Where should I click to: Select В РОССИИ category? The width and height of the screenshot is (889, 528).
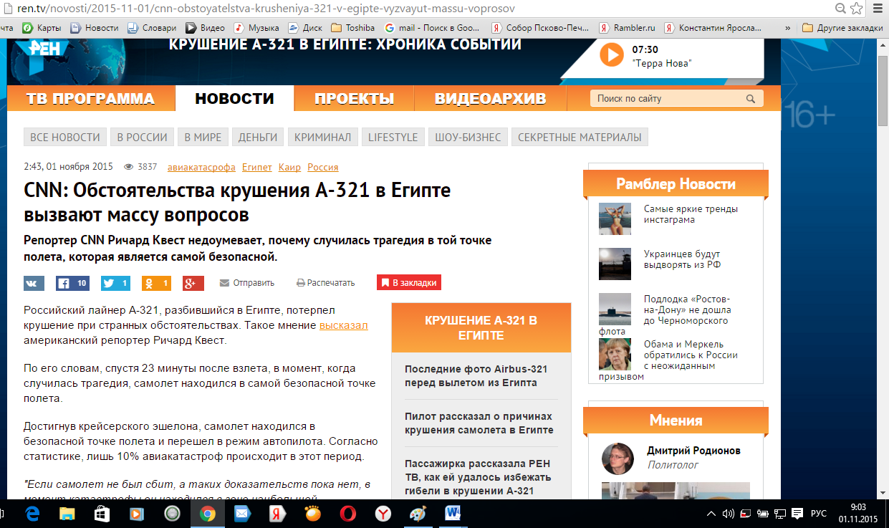(142, 137)
